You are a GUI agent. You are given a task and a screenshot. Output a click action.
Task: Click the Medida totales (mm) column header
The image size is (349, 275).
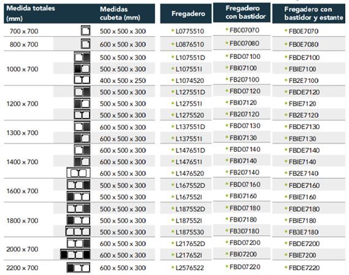tap(31, 14)
